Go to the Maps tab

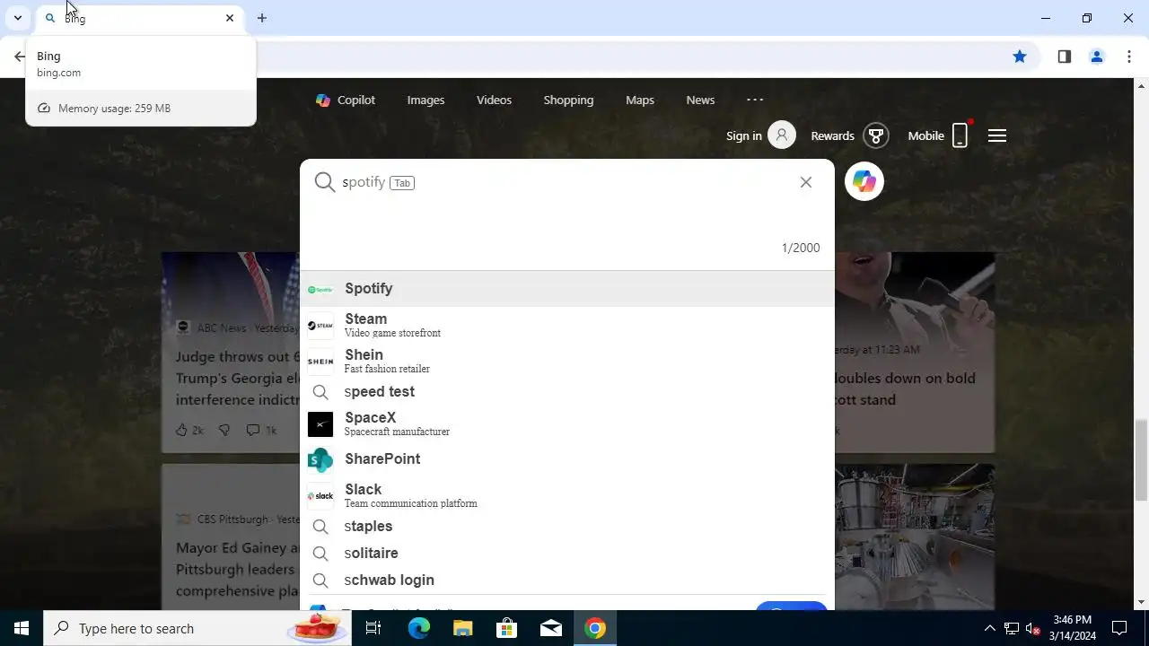(x=640, y=100)
